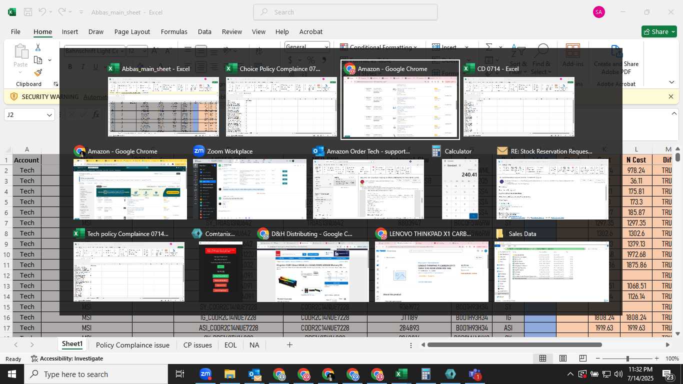Open the Policy Complaince issue sheet tab
This screenshot has width=683, height=384.
click(x=132, y=345)
